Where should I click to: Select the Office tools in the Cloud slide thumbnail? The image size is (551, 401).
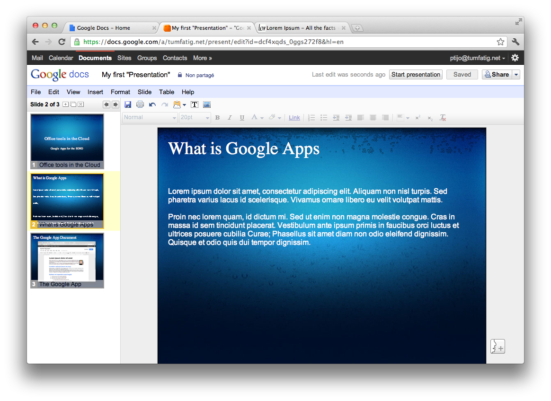[67, 141]
